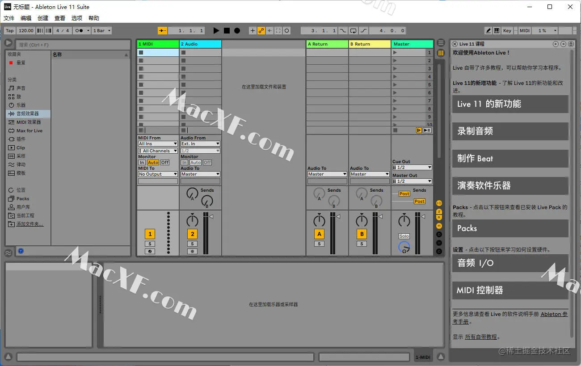Switch to Arrangement view selector icon

click(x=441, y=42)
